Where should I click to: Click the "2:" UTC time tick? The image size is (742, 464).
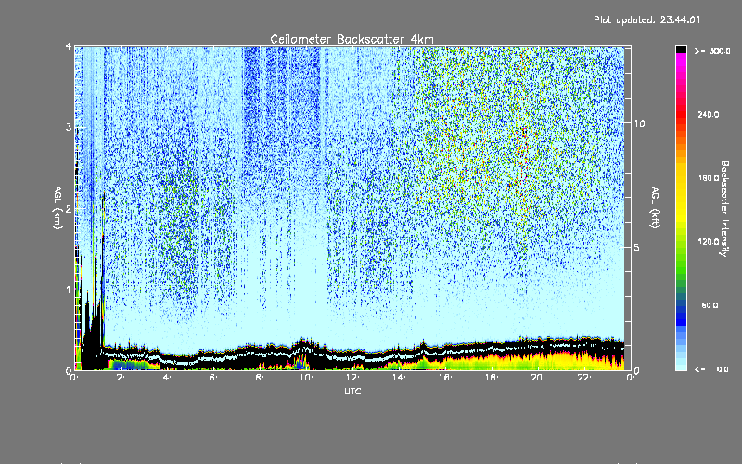[122, 378]
